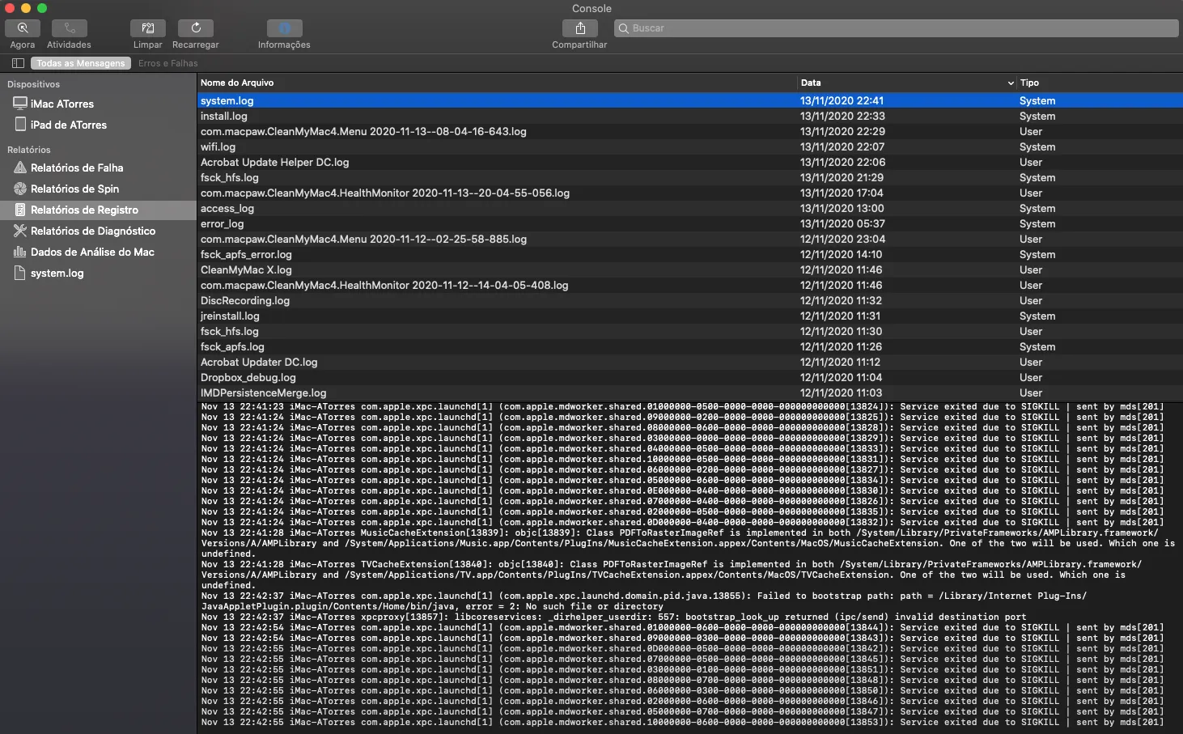Select iPad de ATorres device
Image resolution: width=1183 pixels, height=734 pixels.
click(x=68, y=125)
